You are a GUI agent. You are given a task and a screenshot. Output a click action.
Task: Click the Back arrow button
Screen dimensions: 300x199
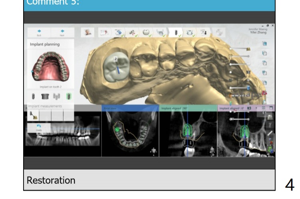[x=39, y=32]
